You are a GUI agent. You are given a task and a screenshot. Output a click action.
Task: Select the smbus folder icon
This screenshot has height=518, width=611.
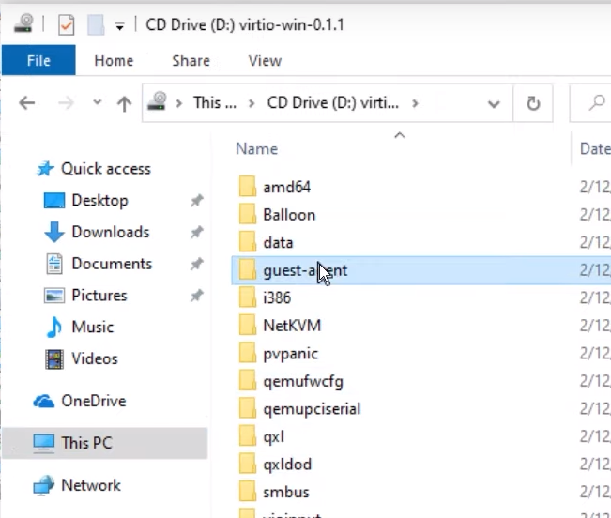(248, 492)
